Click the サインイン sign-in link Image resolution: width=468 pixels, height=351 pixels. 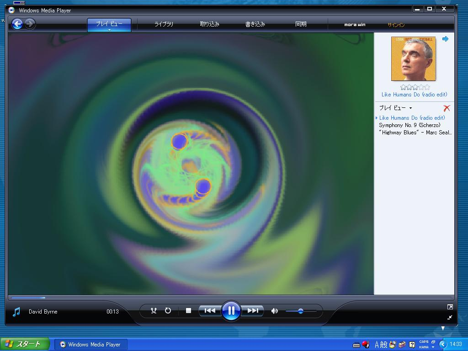click(x=396, y=25)
